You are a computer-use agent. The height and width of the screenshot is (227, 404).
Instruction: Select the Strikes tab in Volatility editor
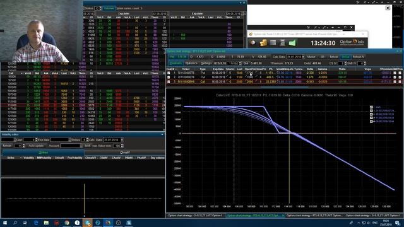pyautogui.click(x=43, y=153)
